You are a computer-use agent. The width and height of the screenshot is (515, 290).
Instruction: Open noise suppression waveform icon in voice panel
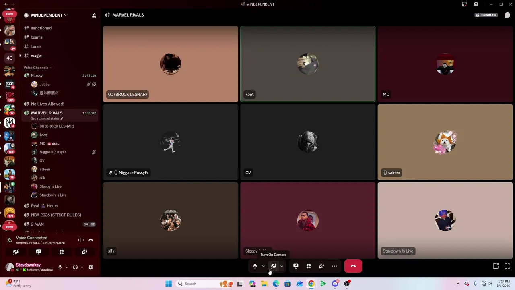[81, 240]
